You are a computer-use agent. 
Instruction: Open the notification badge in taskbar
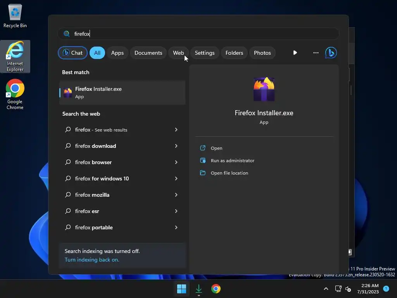(386, 288)
